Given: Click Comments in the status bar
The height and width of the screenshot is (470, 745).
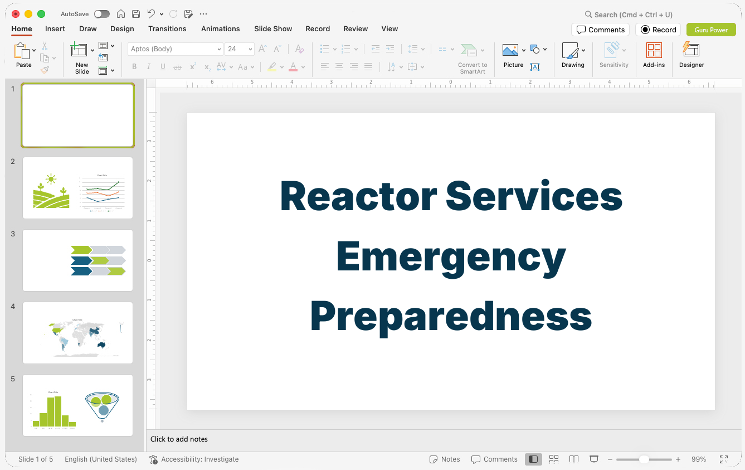Looking at the screenshot, I should pyautogui.click(x=494, y=459).
